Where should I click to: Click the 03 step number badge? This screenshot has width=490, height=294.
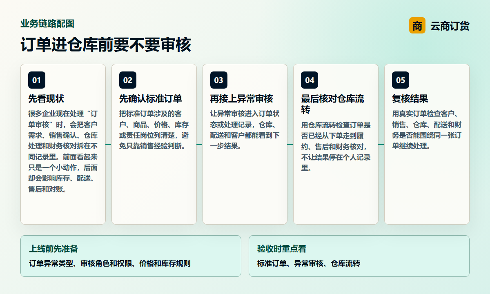(x=219, y=80)
